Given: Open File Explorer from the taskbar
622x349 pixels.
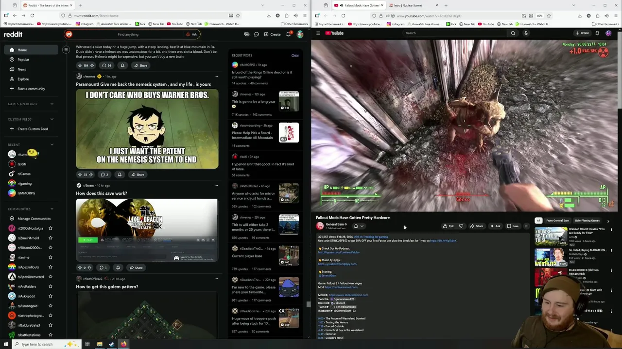Looking at the screenshot, I should tap(100, 344).
